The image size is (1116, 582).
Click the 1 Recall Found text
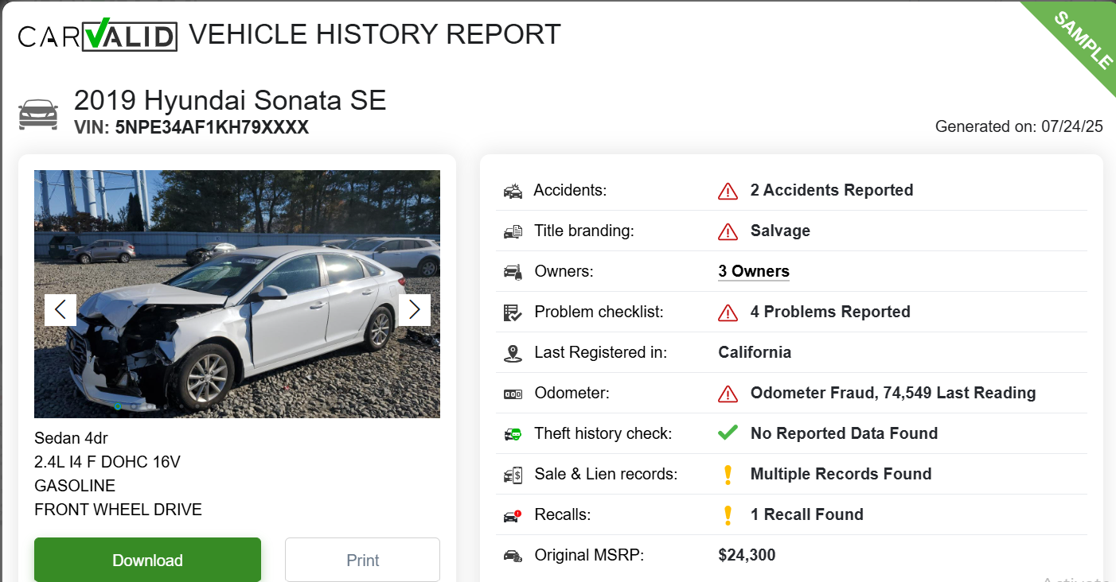[x=807, y=514]
